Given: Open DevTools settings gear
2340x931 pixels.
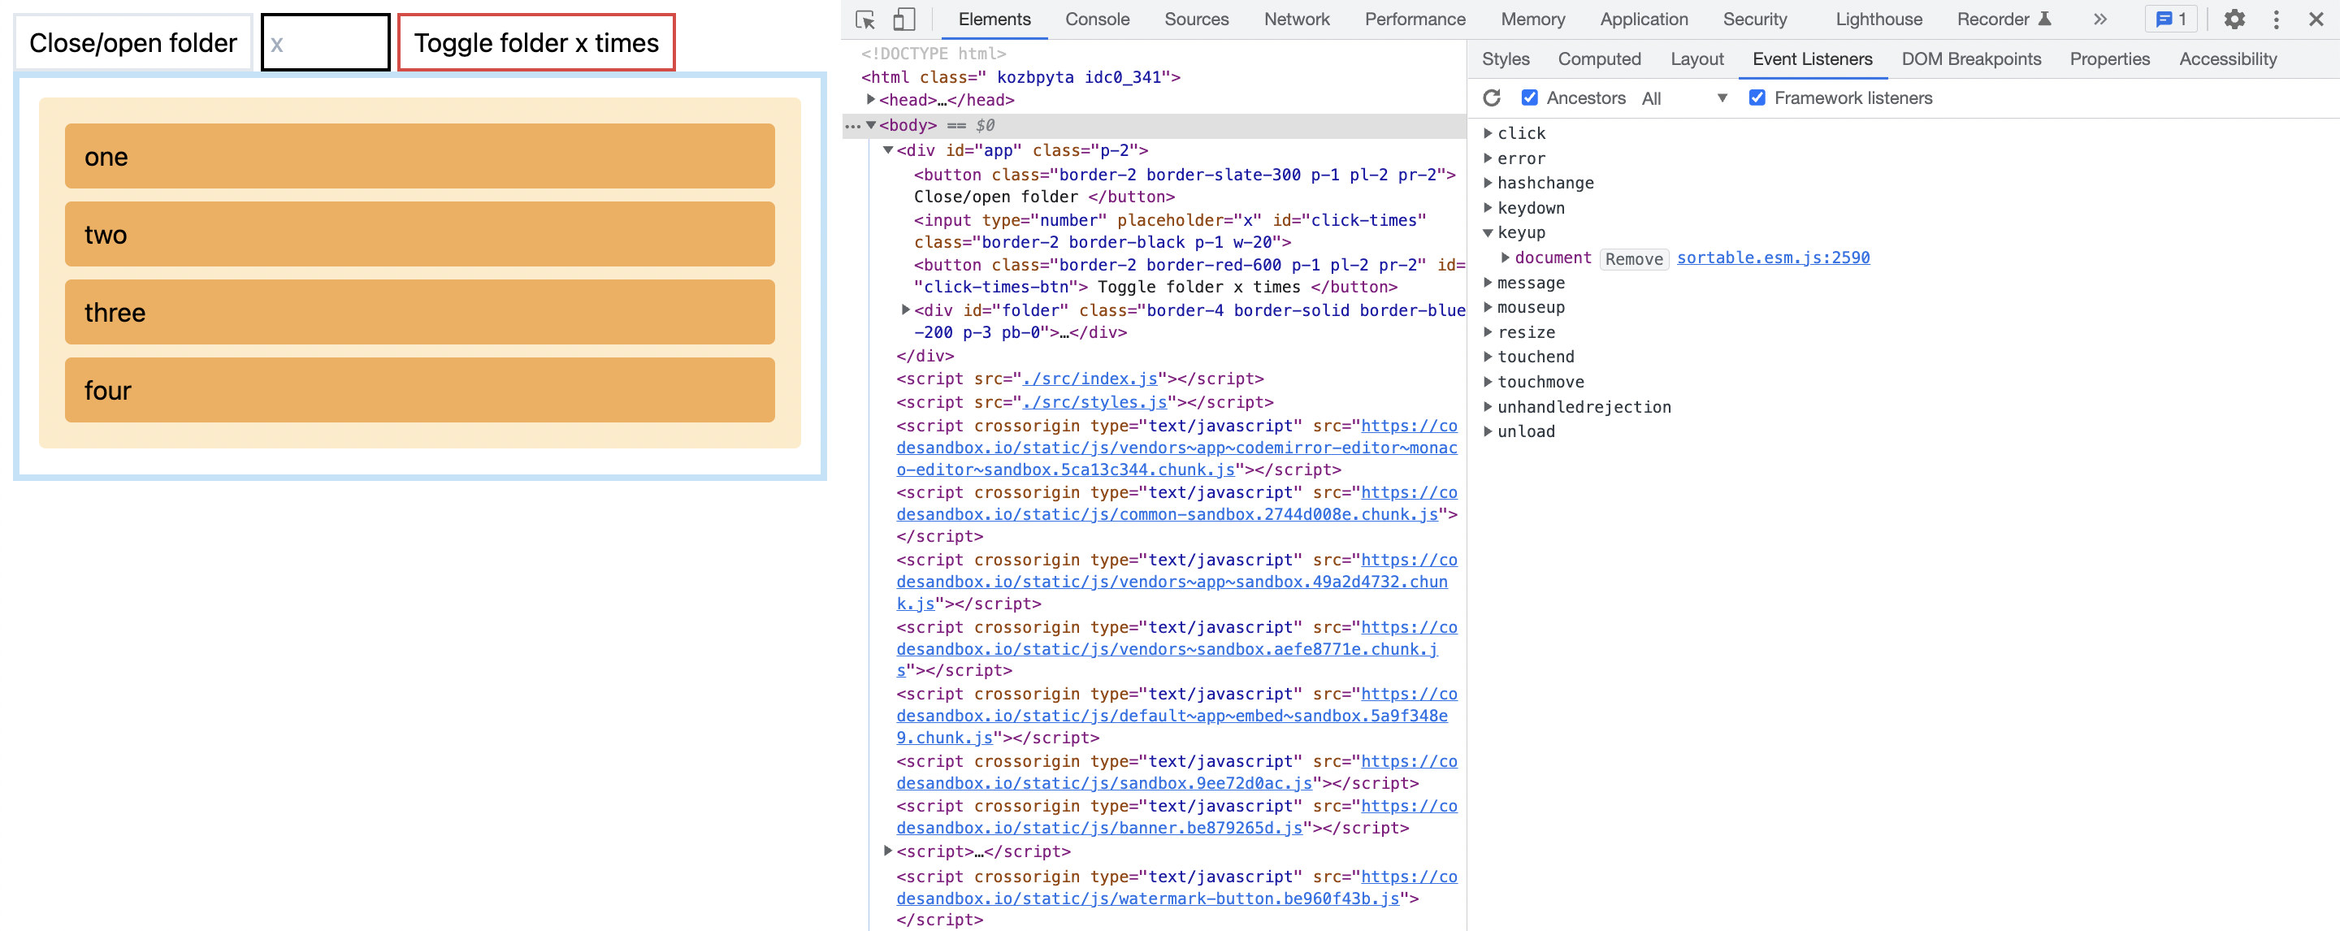Looking at the screenshot, I should point(2234,19).
